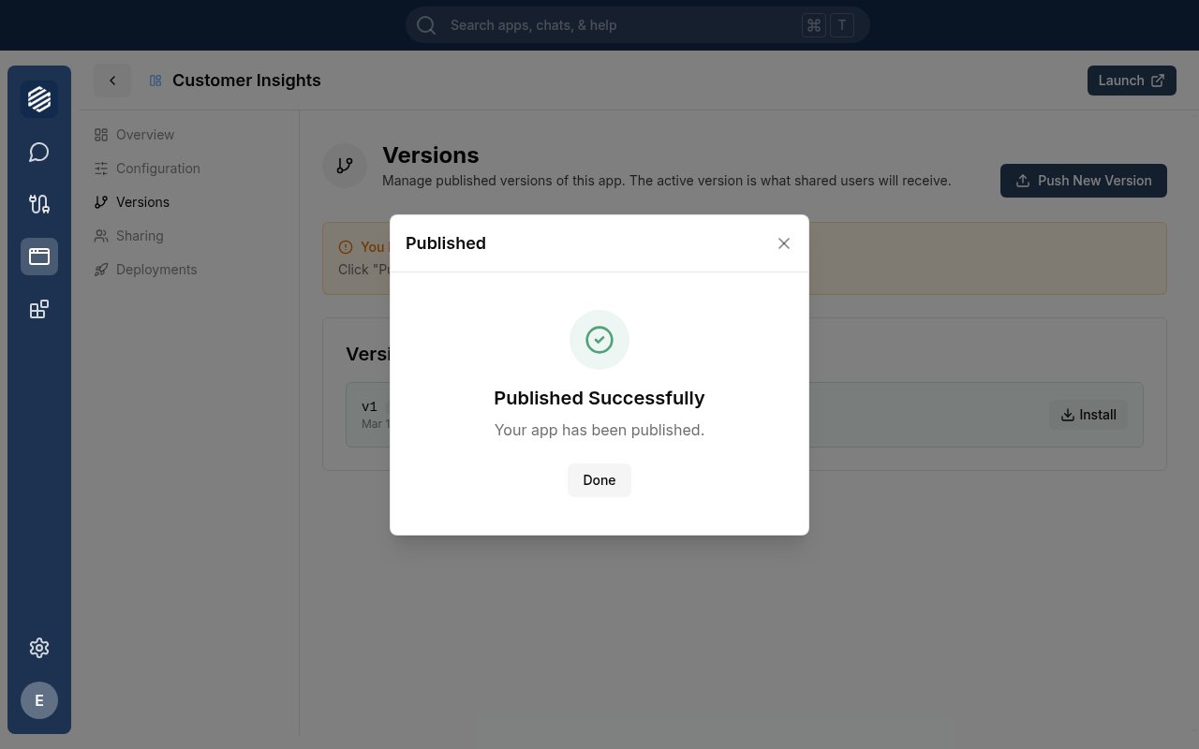The image size is (1199, 749).
Task: Click the T key shortcut badge
Action: [x=842, y=25]
